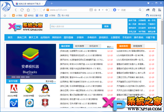Toggle the lightning speed mode icon

pos(99,10)
